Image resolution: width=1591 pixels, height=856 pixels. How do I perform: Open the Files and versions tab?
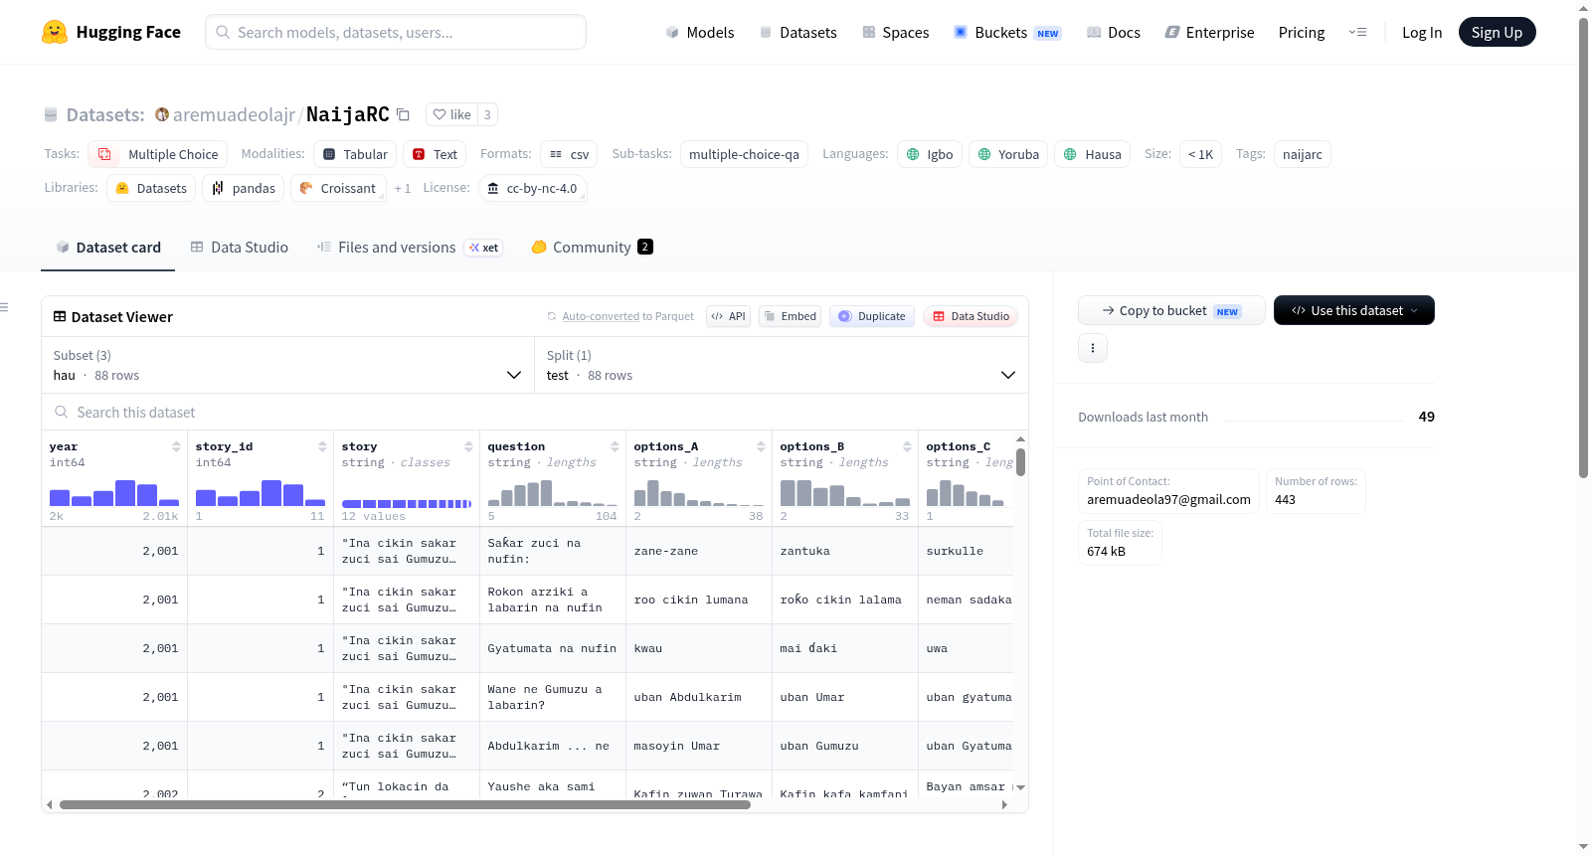410,247
